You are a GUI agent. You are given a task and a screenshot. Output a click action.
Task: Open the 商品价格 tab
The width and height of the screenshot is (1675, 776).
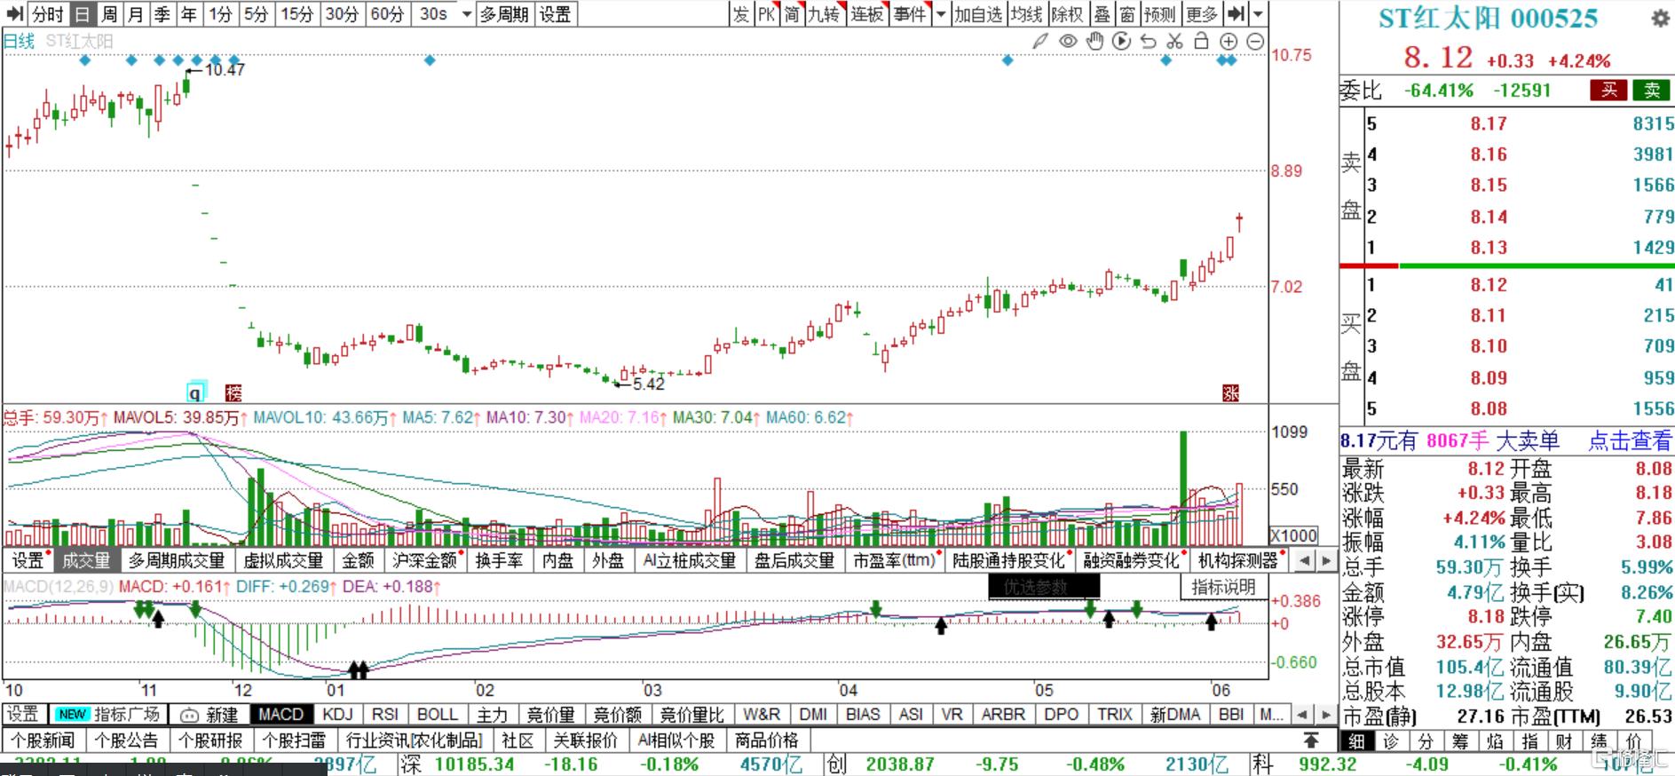pos(766,740)
